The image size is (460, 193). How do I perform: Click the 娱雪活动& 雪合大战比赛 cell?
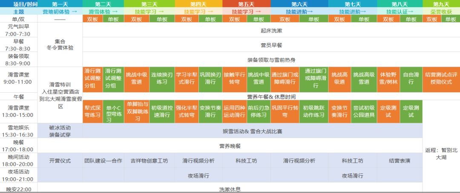click(252, 131)
